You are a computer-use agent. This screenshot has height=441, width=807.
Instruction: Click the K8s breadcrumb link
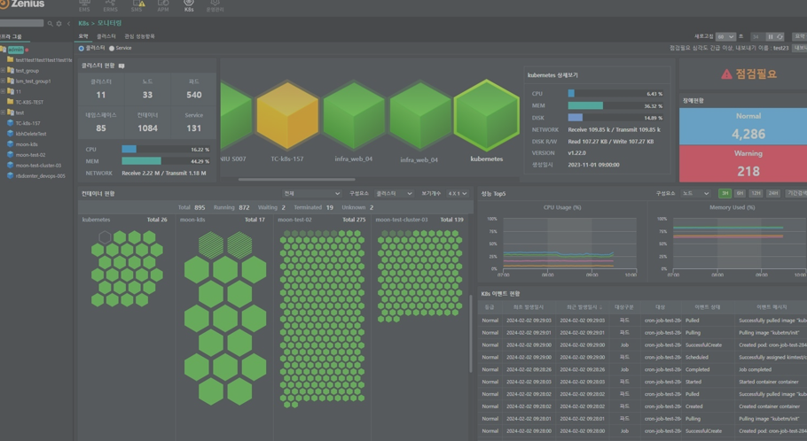pos(83,23)
